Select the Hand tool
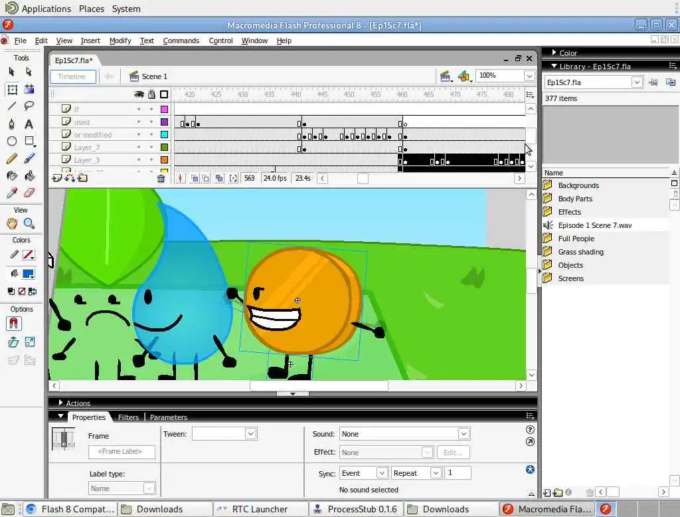680x517 pixels. pos(12,223)
